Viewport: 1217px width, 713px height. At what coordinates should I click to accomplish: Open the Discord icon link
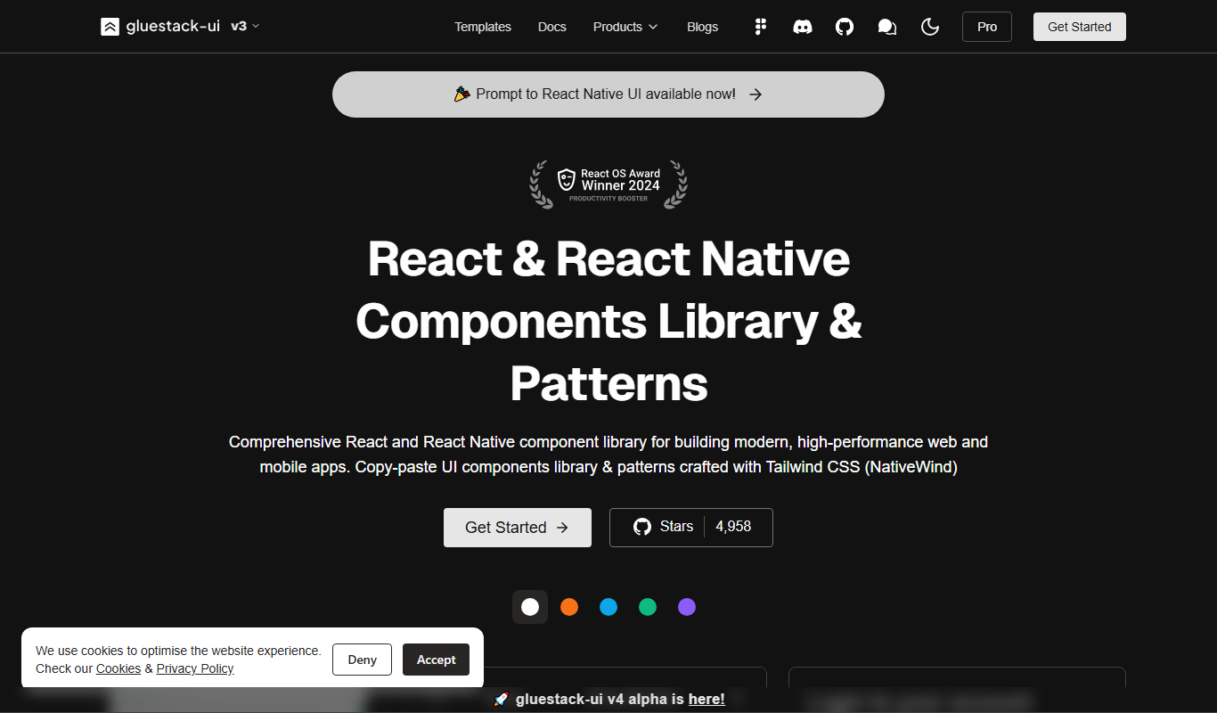click(803, 27)
